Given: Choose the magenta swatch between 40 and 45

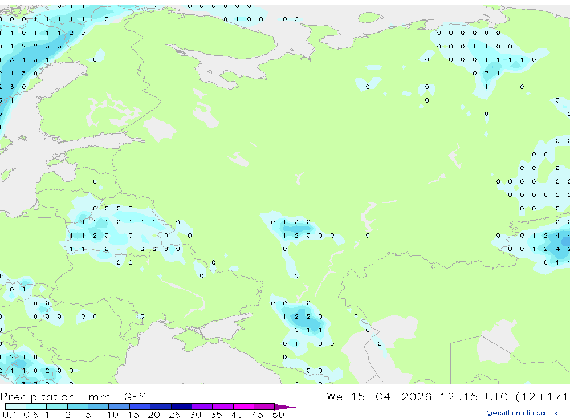Looking at the screenshot, I should pyautogui.click(x=243, y=407).
